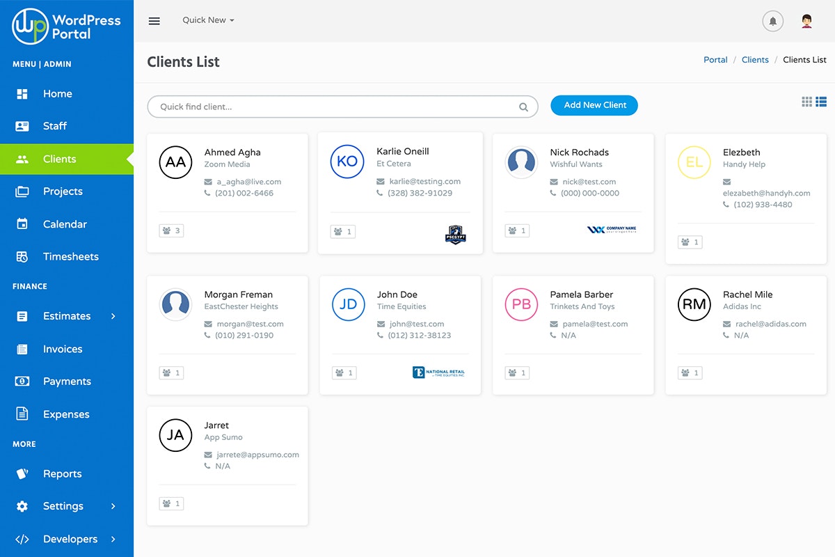This screenshot has width=835, height=557.
Task: Open the notifications bell
Action: 773,21
